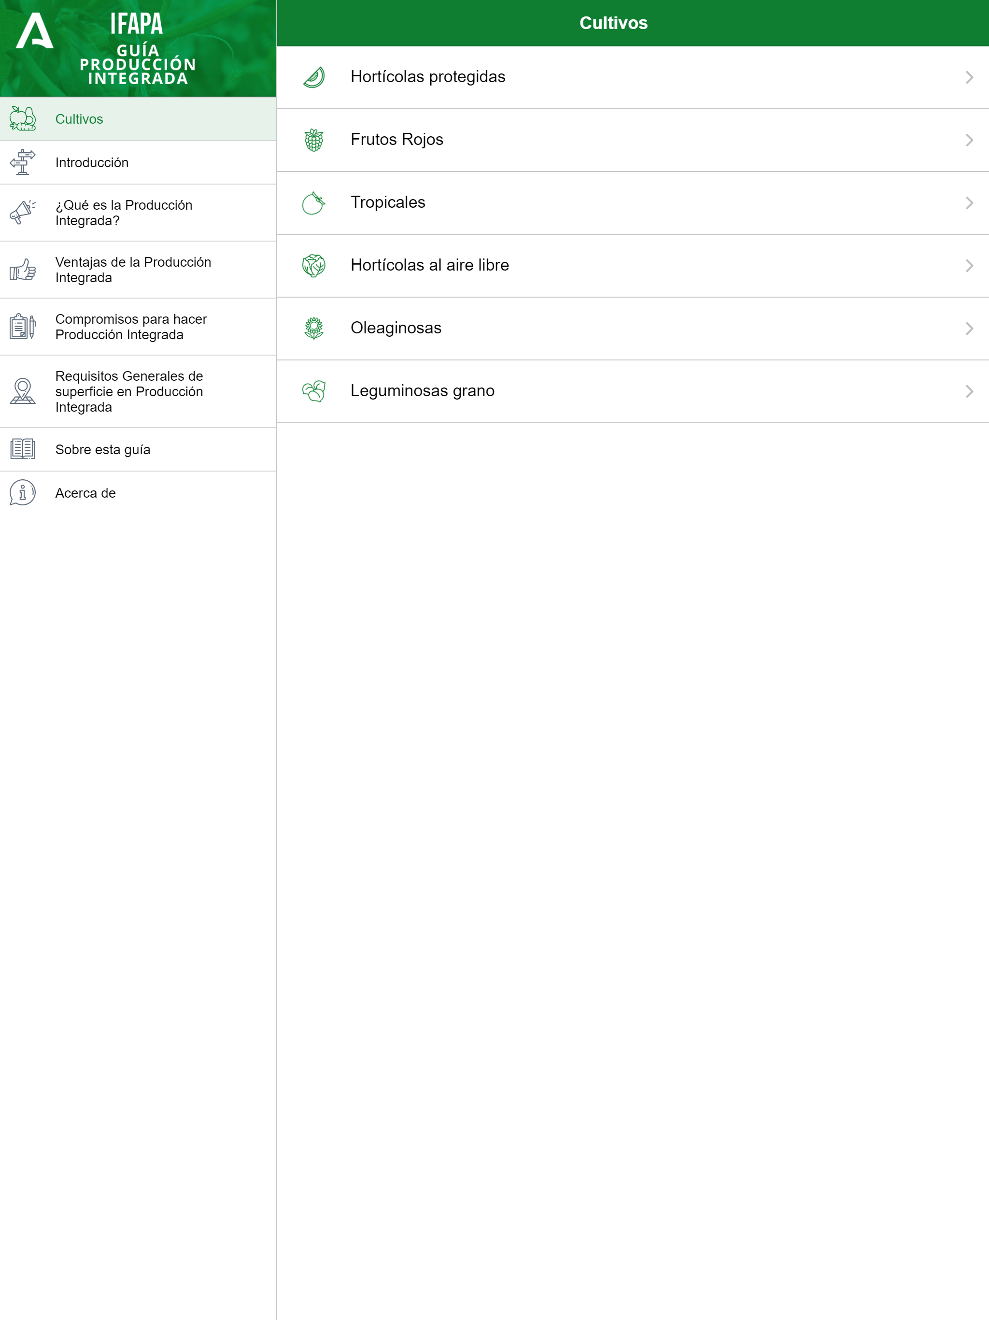Click the info bubble icon for Acerca de

tap(23, 493)
